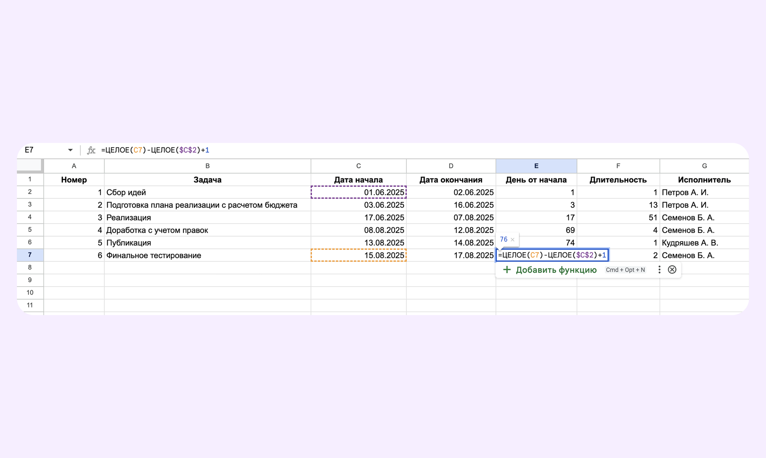Screen dimensions: 766x458
Task: Click the Длительность header cell
Action: coord(618,180)
